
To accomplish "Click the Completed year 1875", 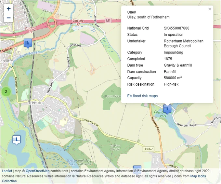I will tap(168, 59).
